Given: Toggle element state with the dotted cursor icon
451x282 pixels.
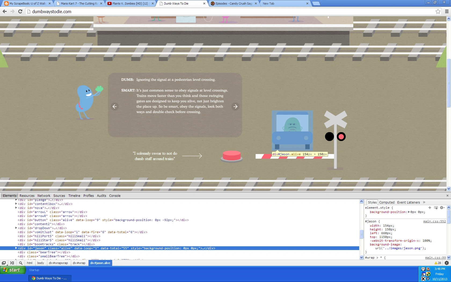Looking at the screenshot, I should point(436,208).
